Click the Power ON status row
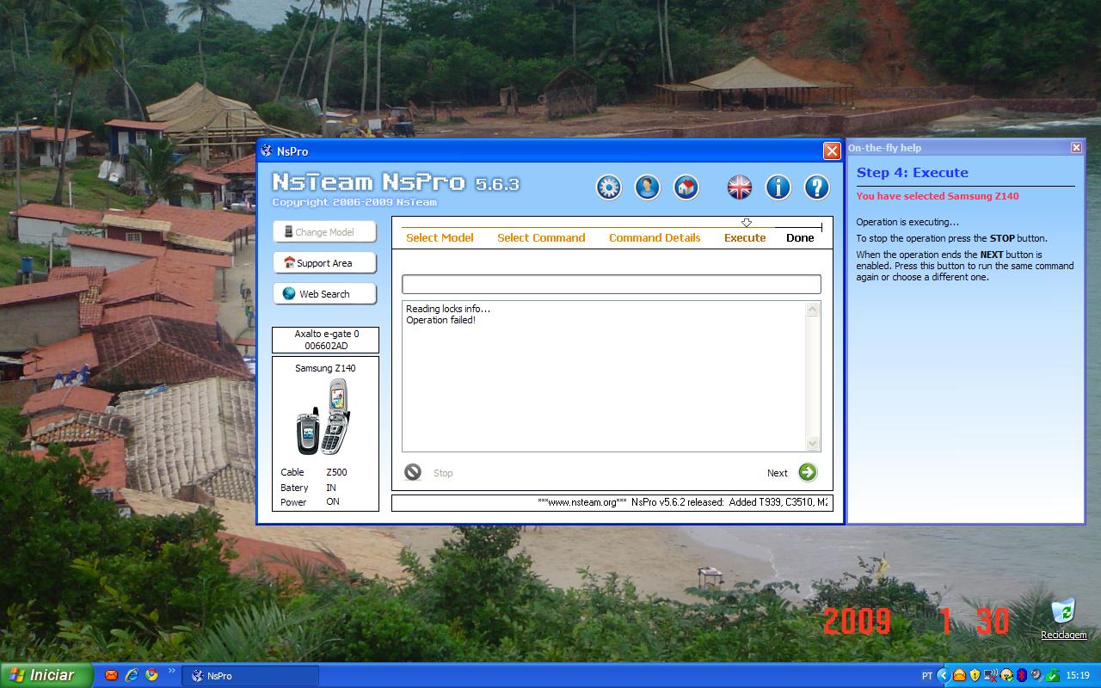 (x=311, y=502)
